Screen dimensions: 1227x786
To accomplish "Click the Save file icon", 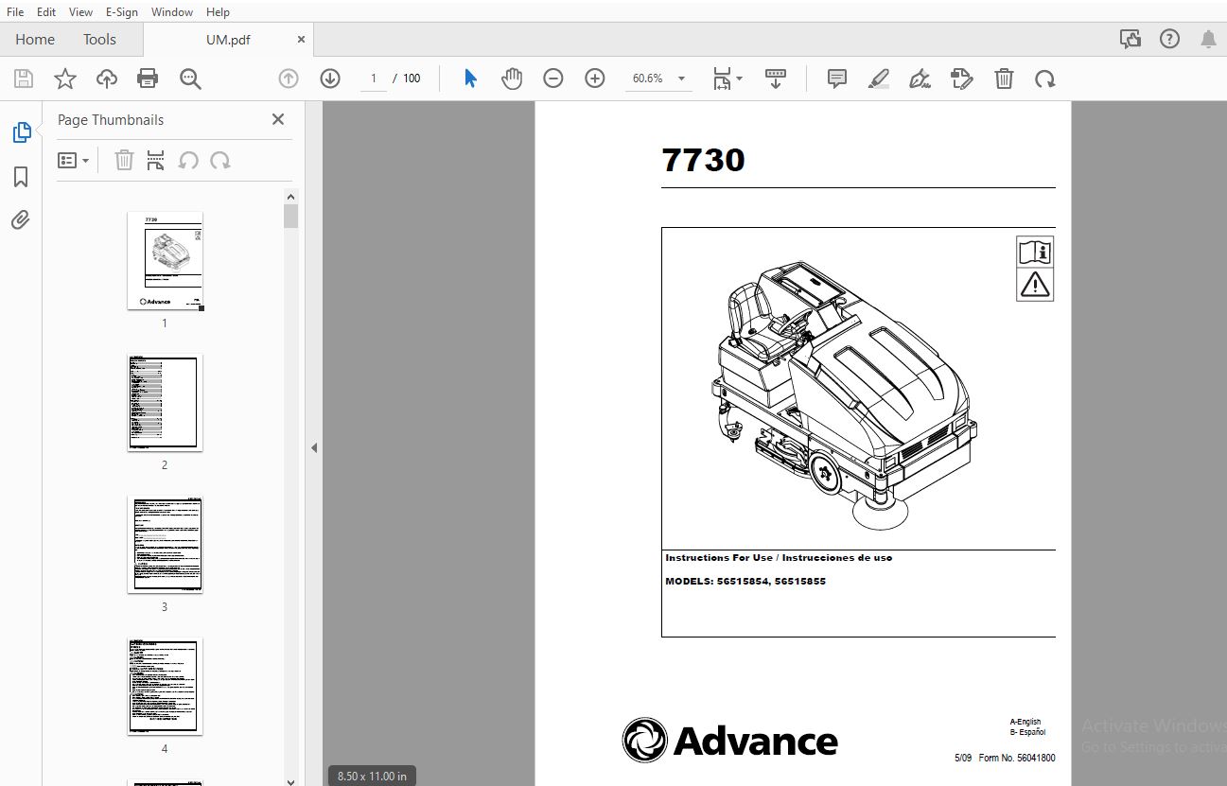I will (23, 79).
